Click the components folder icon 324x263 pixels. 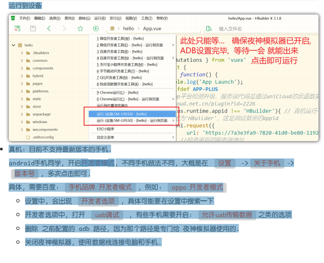[28, 68]
